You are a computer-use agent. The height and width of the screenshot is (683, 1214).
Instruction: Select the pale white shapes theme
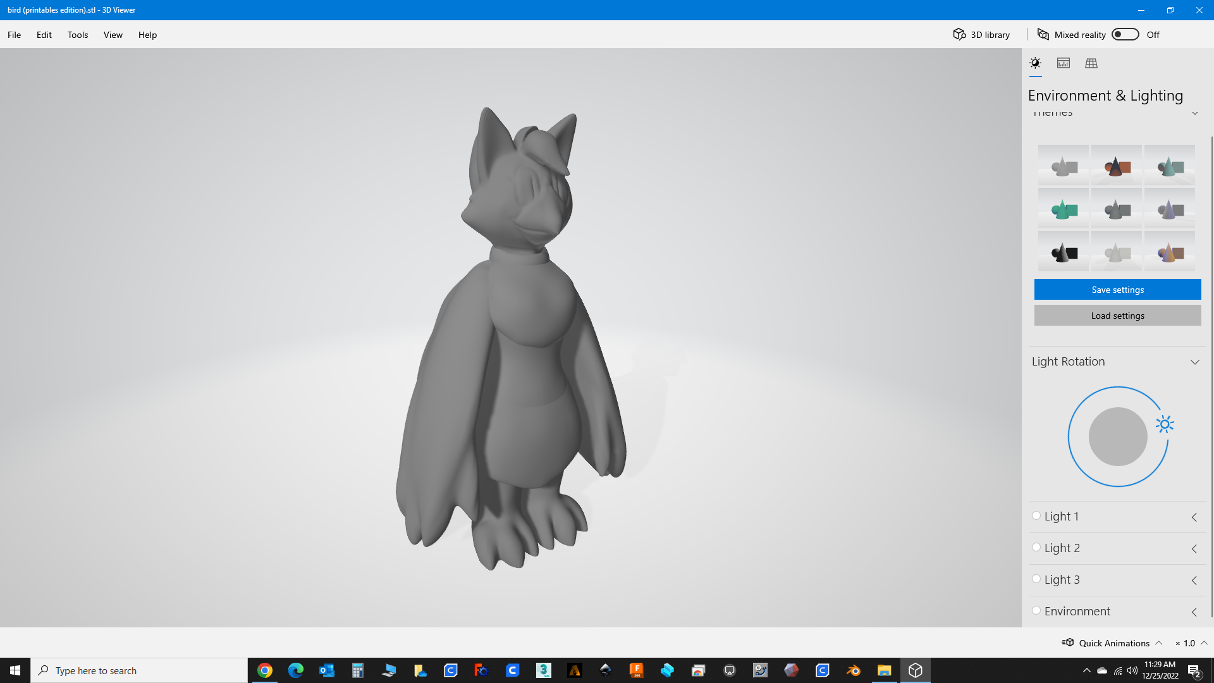[x=1117, y=251]
